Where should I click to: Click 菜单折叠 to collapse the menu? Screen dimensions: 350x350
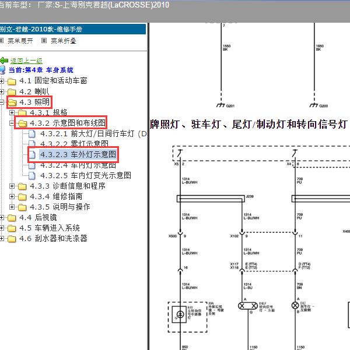pos(64,41)
